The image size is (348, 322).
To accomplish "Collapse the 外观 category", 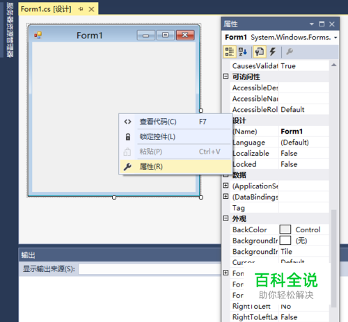I will [226, 218].
